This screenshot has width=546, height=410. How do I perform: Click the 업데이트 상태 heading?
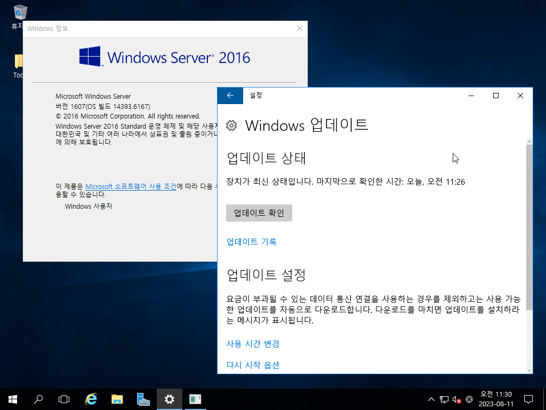(267, 158)
